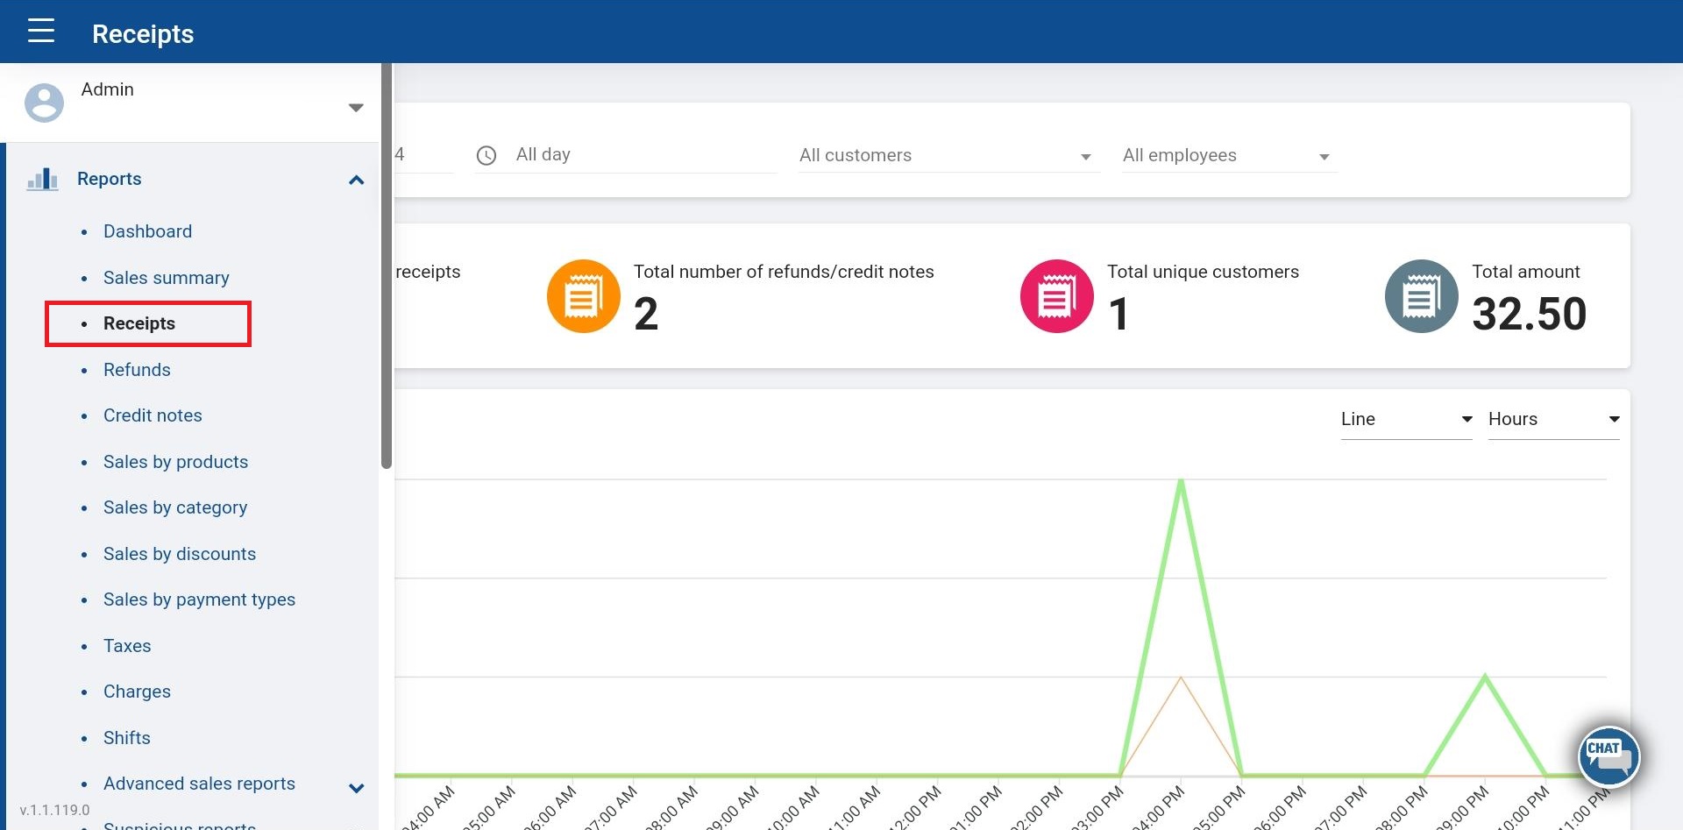Click the Reports bar chart icon
The height and width of the screenshot is (830, 1683).
[x=42, y=180]
